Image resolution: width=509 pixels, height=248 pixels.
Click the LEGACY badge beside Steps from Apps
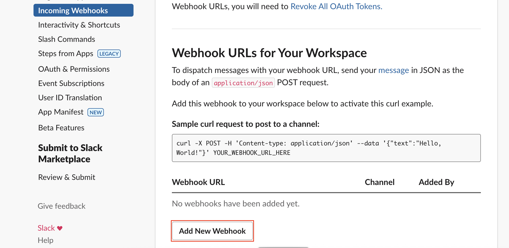tap(109, 54)
